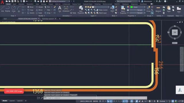Screen dimensions: 184x103
Task: Click the Undo arrow icon
Action: point(27,1)
